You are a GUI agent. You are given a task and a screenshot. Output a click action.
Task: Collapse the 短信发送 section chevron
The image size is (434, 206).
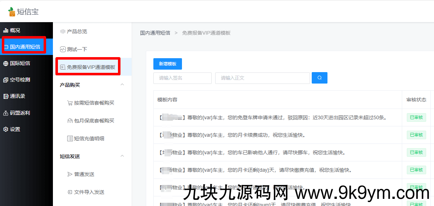[122, 156]
